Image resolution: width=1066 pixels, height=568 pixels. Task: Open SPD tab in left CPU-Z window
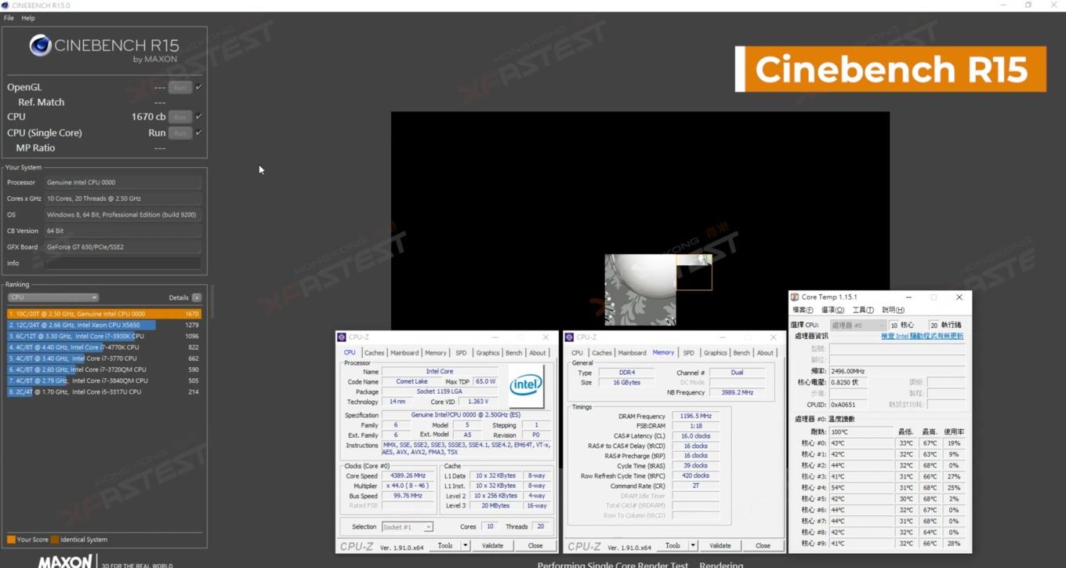461,353
